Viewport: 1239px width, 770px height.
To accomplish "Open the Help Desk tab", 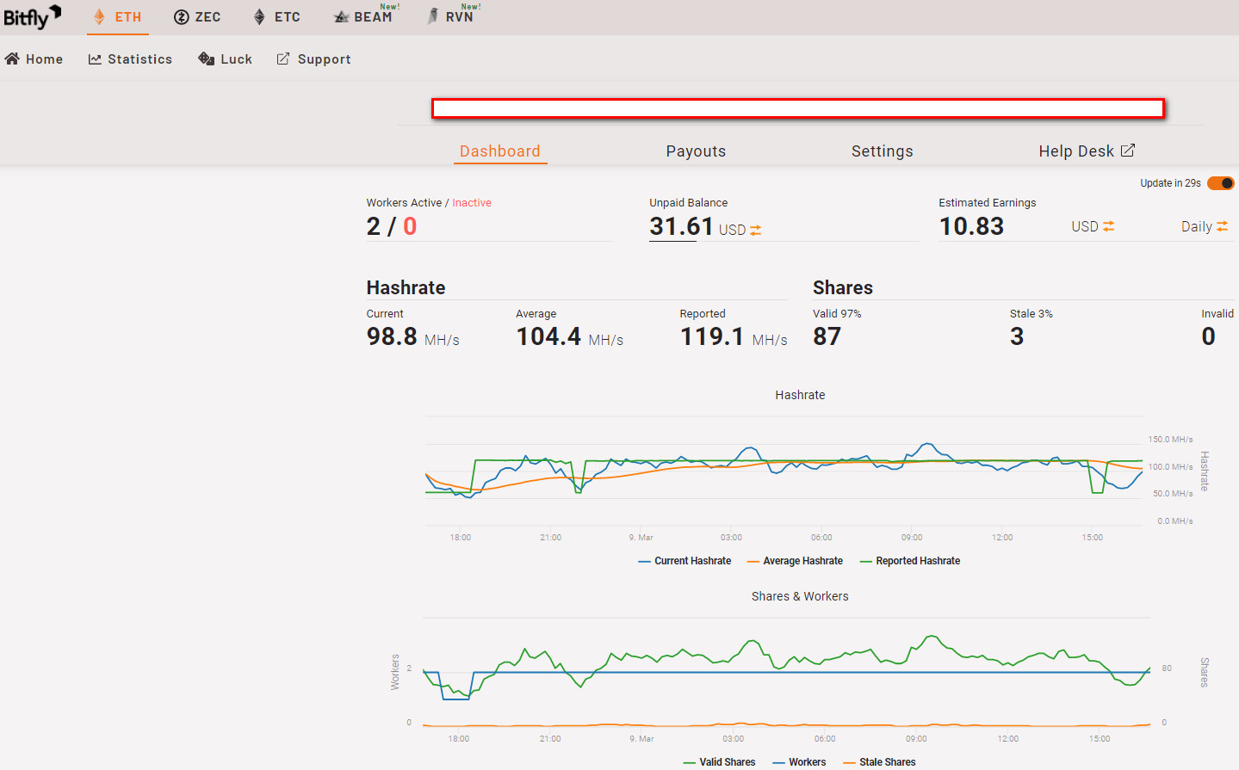I will [x=1087, y=151].
